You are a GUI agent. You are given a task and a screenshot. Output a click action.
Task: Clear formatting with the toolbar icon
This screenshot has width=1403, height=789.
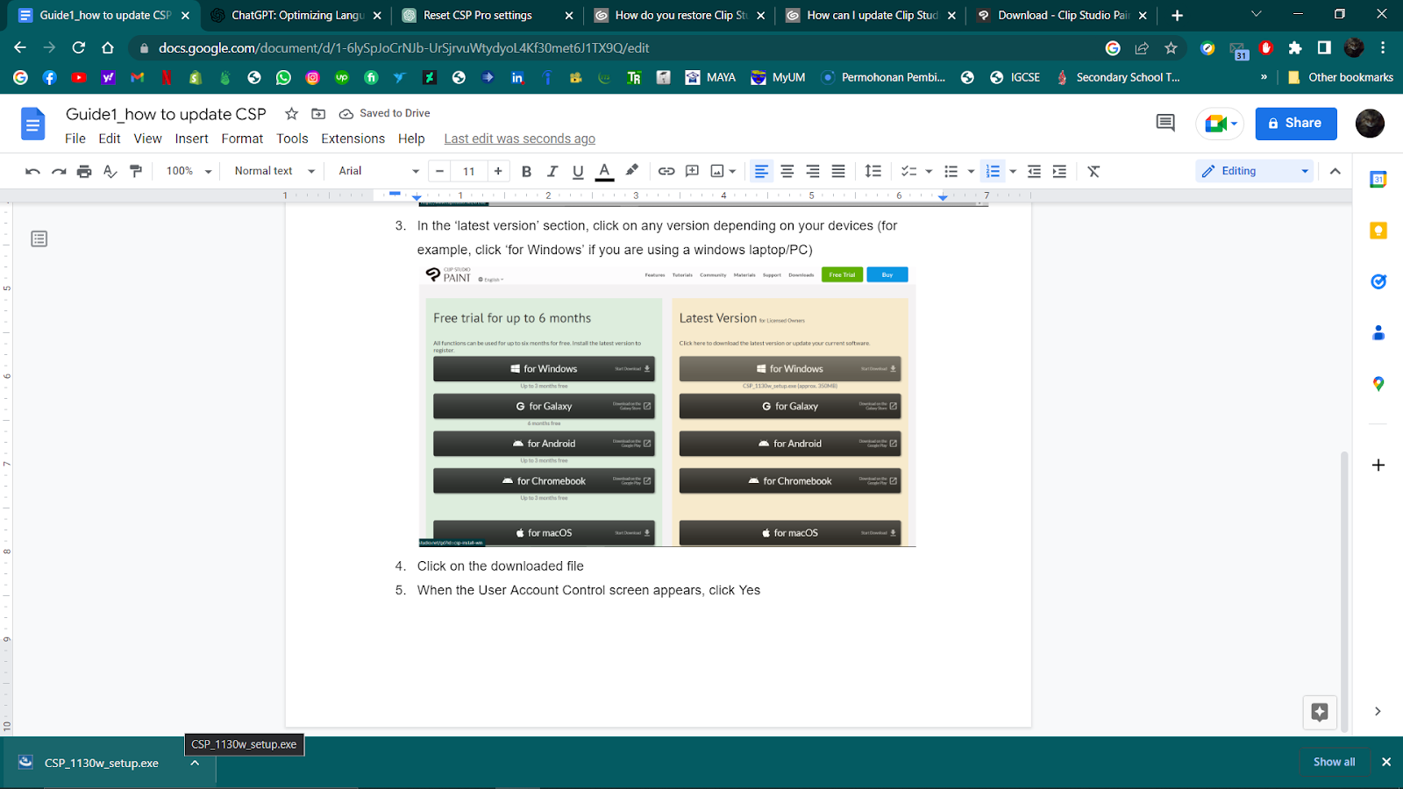point(1093,171)
